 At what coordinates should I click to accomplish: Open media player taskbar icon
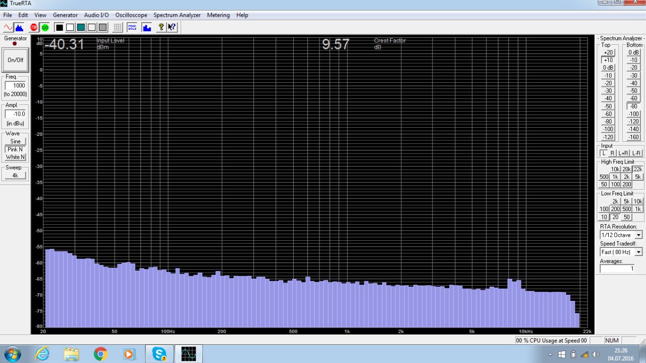[130, 354]
